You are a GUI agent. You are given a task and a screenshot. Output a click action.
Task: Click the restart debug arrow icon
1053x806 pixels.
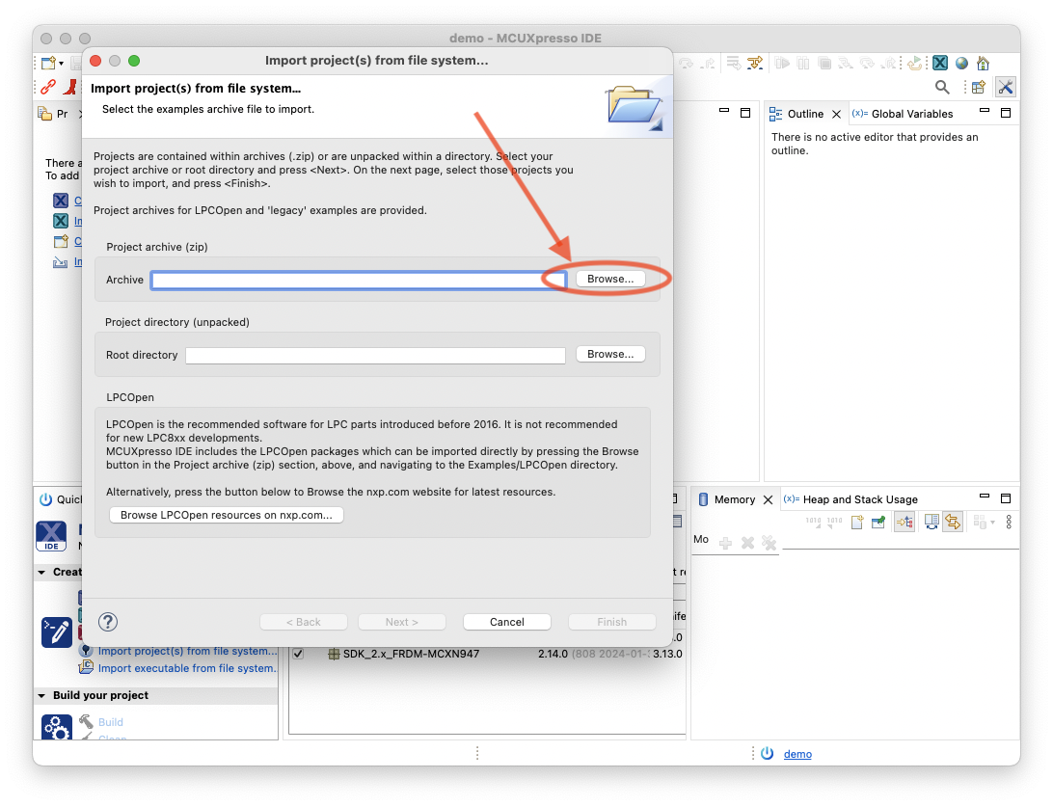(915, 63)
